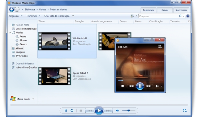The width and height of the screenshot is (198, 117).
Task: Stop playback in the Bob Acri mini player
Action: (x=123, y=86)
